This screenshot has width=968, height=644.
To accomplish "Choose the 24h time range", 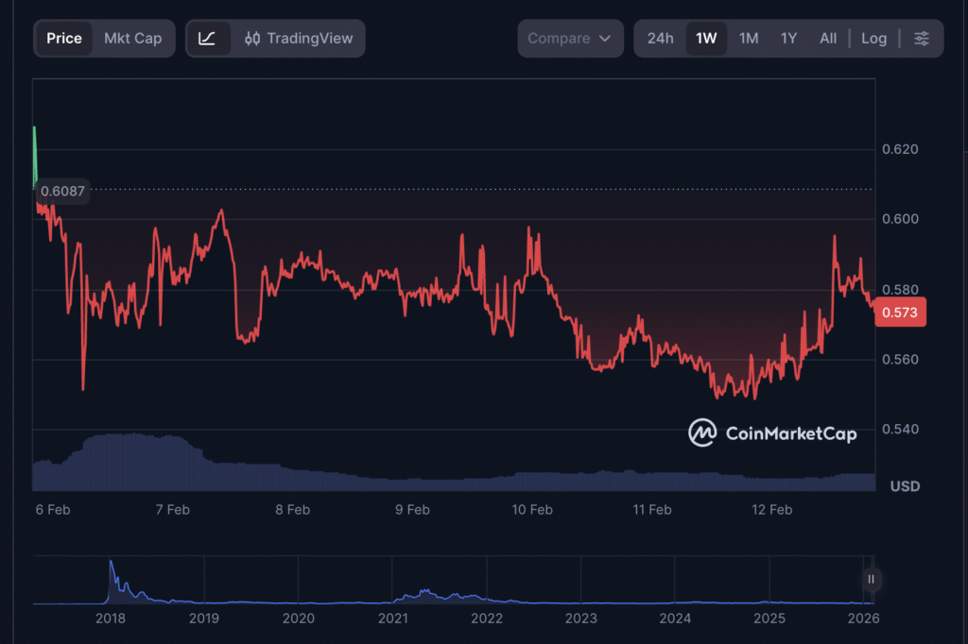I will click(x=660, y=38).
